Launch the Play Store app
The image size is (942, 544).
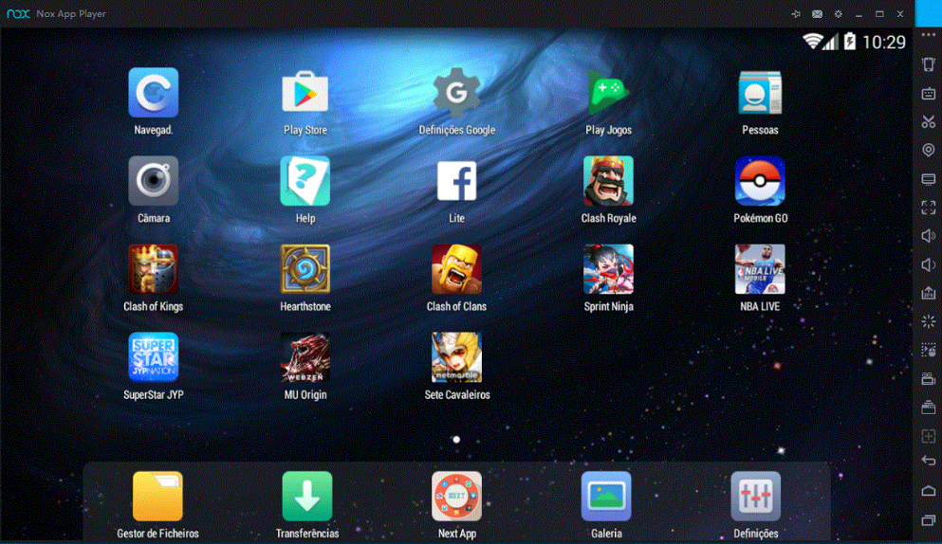(305, 93)
